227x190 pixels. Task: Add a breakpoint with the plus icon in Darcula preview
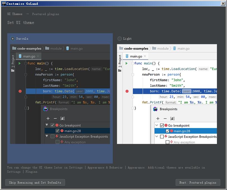tap(48, 119)
